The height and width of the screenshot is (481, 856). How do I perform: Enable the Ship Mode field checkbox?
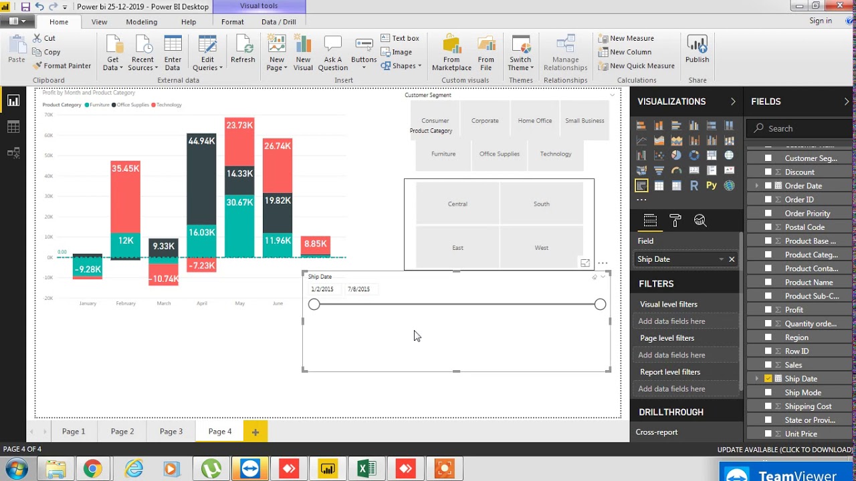pyautogui.click(x=768, y=392)
